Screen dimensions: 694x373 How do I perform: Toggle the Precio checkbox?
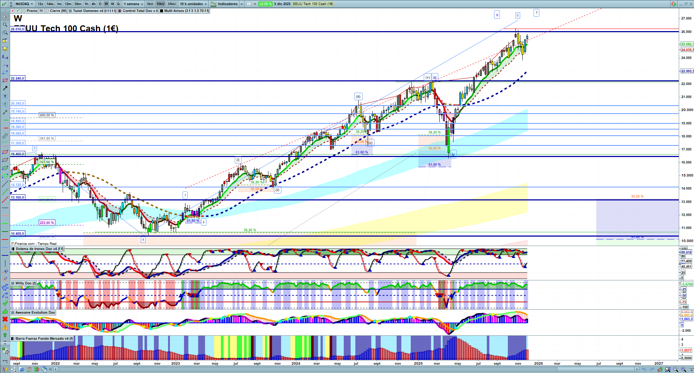24,11
